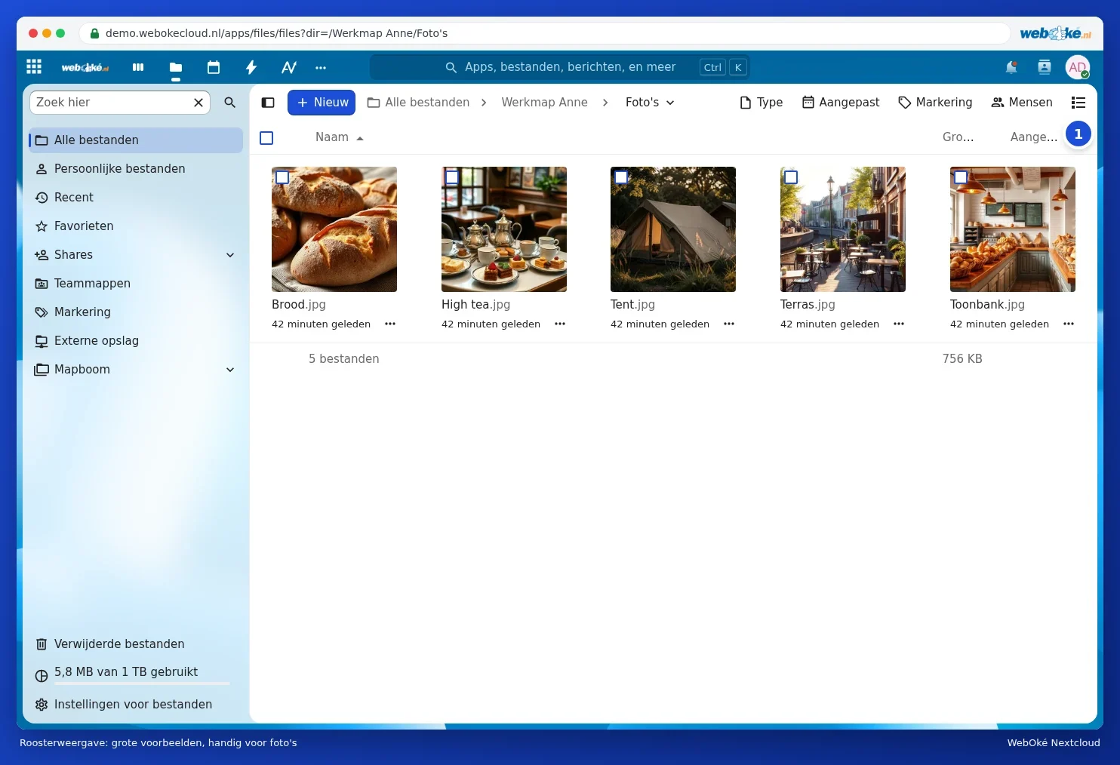The height and width of the screenshot is (765, 1120).
Task: Open the Foto's breadcrumb dropdown
Action: pyautogui.click(x=650, y=103)
